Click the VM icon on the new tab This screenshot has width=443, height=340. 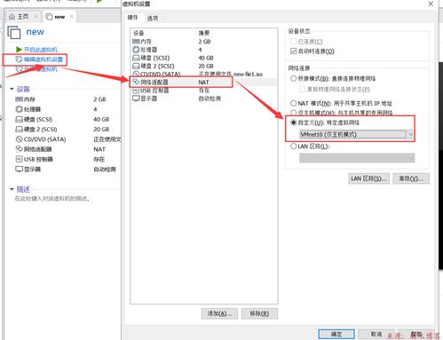tap(49, 17)
